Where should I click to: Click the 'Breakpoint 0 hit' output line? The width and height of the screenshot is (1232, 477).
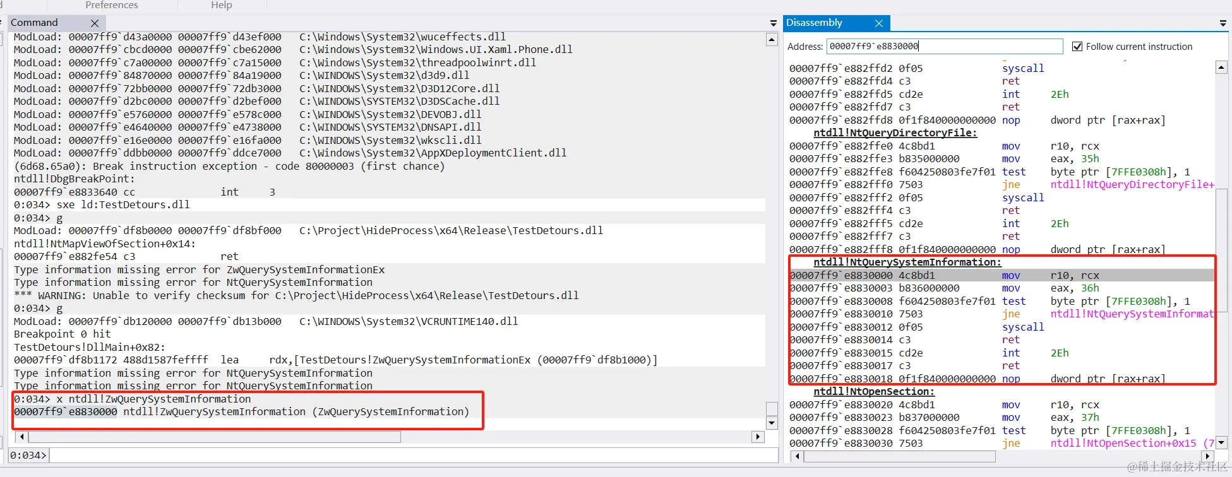[x=63, y=334]
